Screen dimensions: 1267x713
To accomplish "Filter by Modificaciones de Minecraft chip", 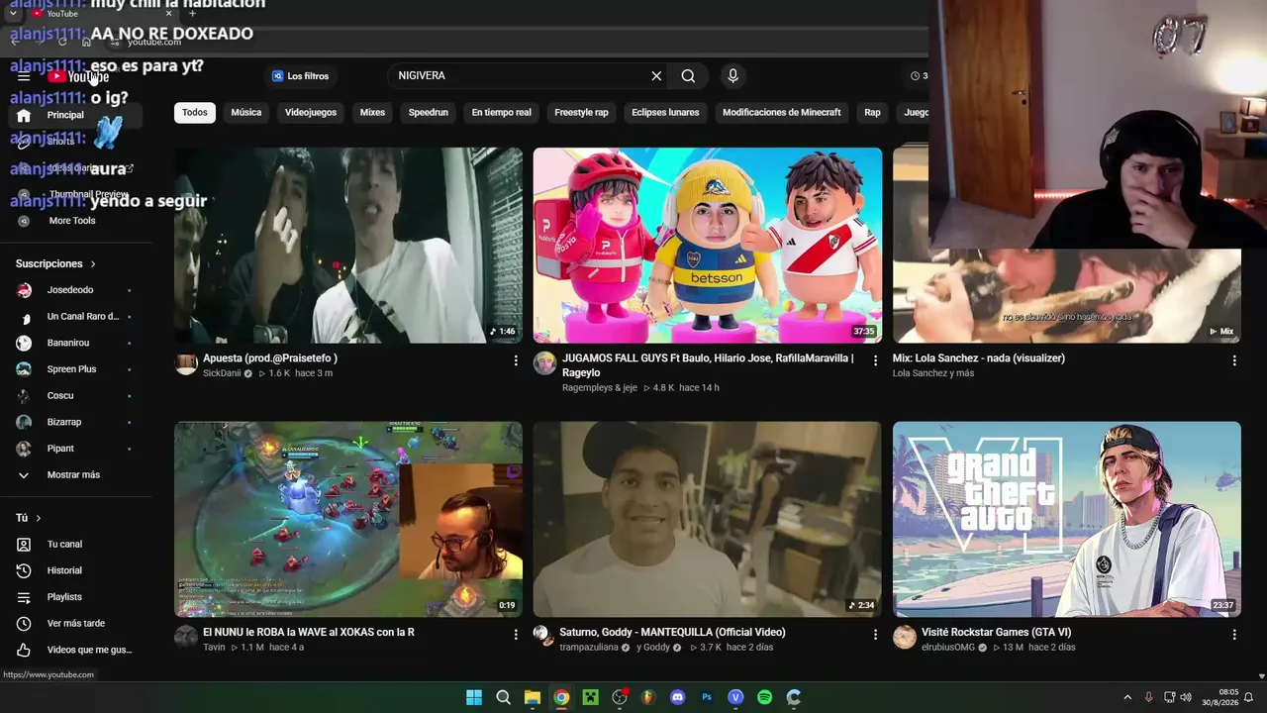I will pyautogui.click(x=782, y=112).
